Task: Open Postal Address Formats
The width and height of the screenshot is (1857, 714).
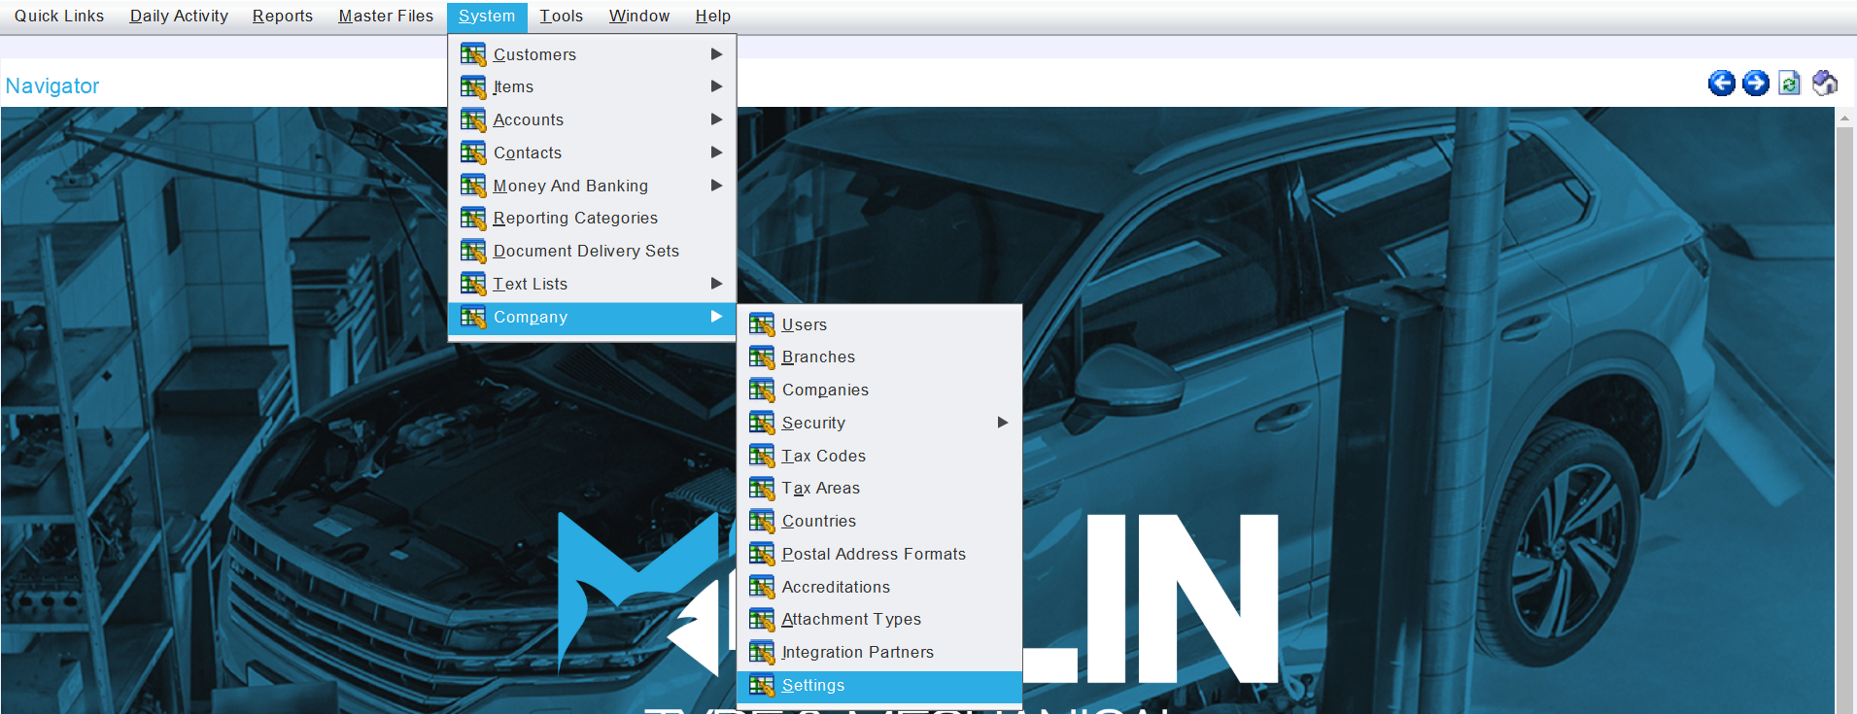Action: (x=879, y=555)
